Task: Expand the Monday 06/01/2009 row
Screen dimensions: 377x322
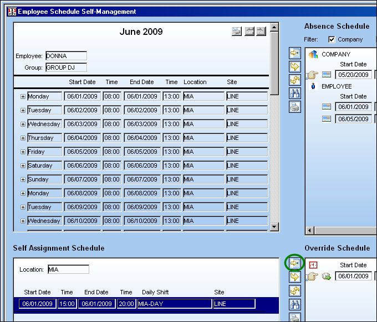Action: click(23, 96)
